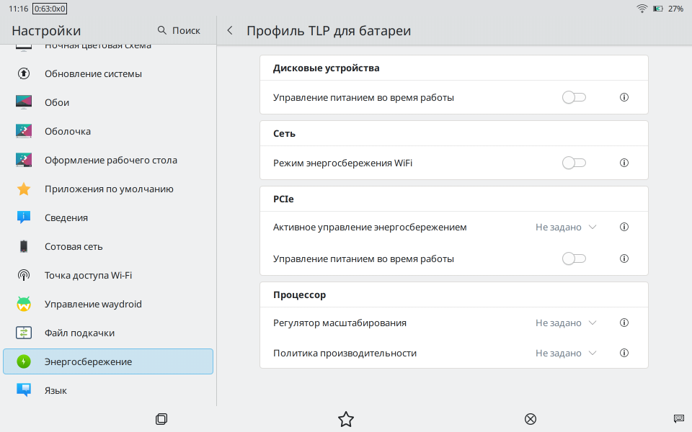Open the Политика производительности dropdown

tap(566, 353)
